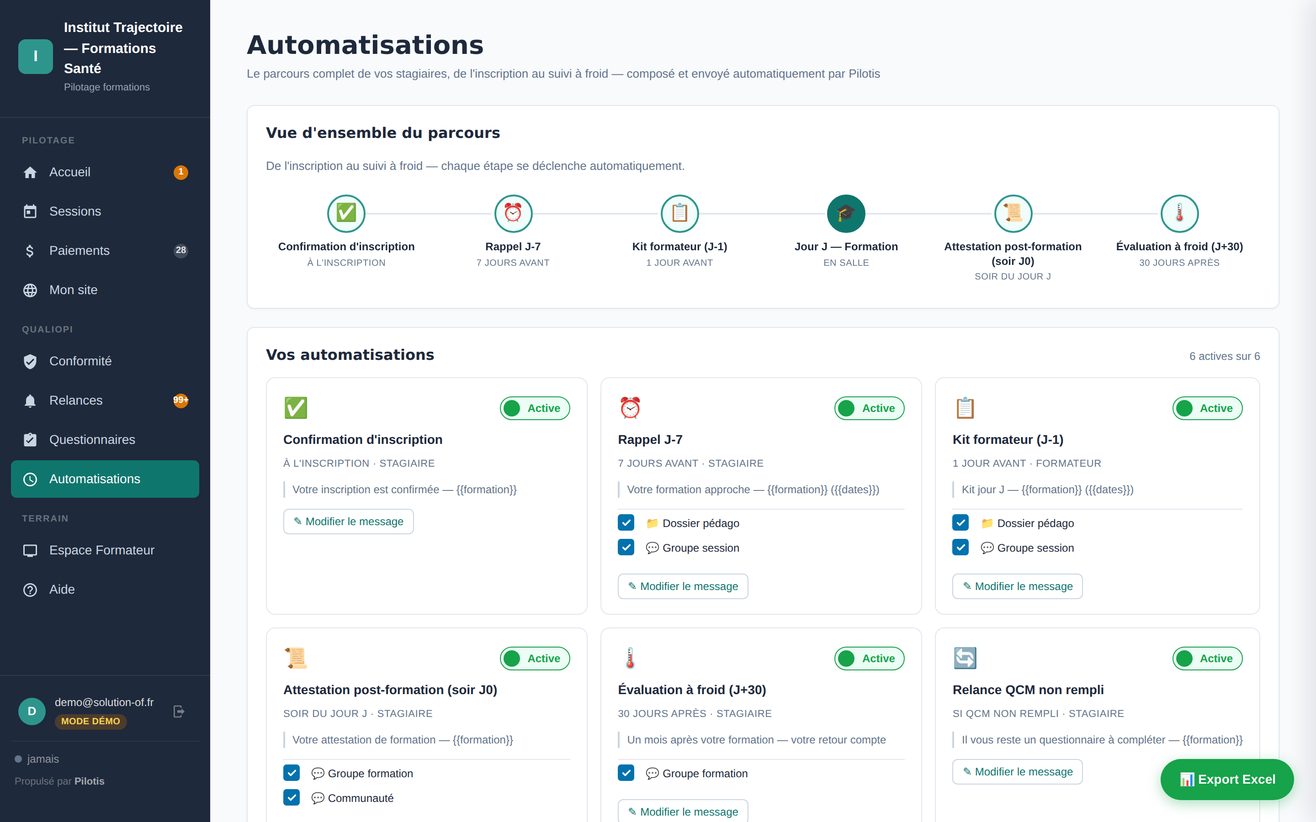Click the alarm clock icon on Rappel J-7 card
The image size is (1316, 822).
tap(630, 408)
